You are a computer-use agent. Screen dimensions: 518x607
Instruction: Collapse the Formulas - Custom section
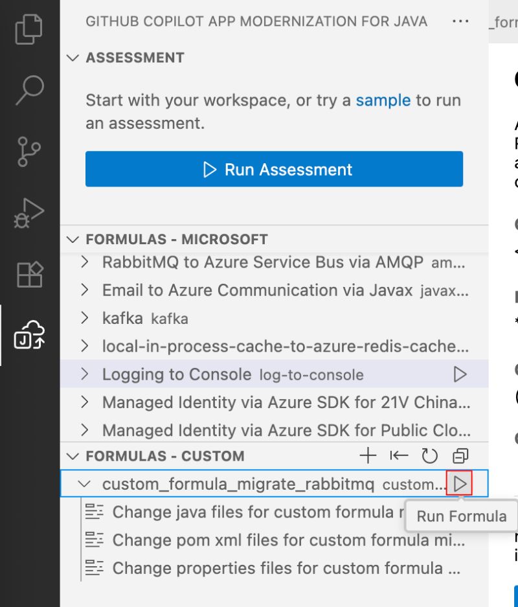pos(73,456)
